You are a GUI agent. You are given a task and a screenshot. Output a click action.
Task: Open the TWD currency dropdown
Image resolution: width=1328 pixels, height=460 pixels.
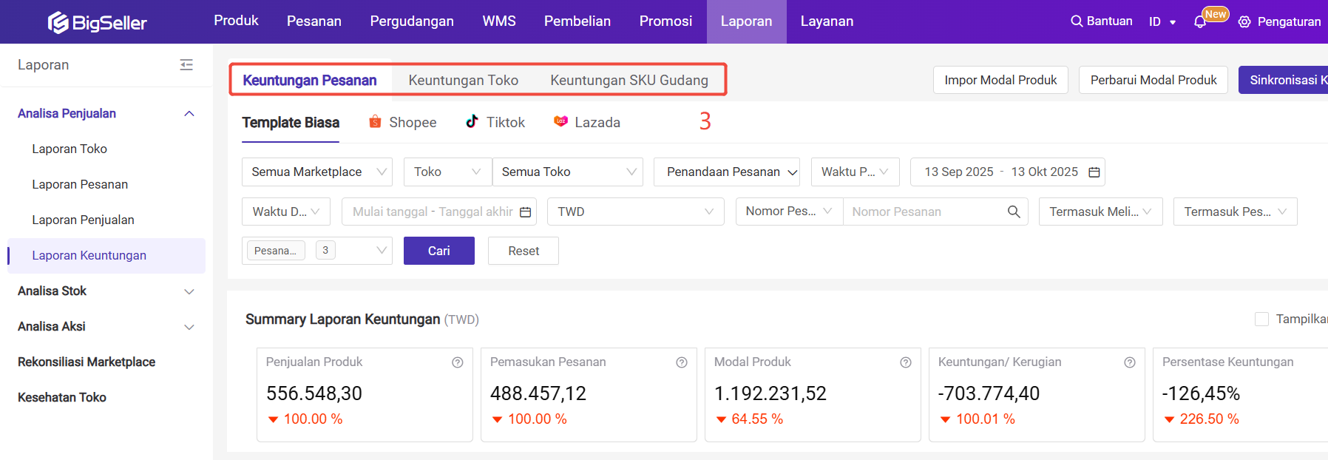635,212
